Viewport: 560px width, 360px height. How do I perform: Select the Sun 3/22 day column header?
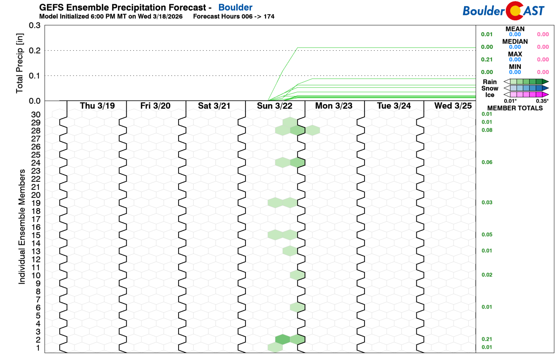coord(274,106)
